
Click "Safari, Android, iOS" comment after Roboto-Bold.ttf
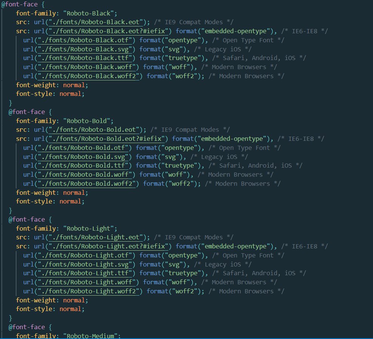[256, 166]
